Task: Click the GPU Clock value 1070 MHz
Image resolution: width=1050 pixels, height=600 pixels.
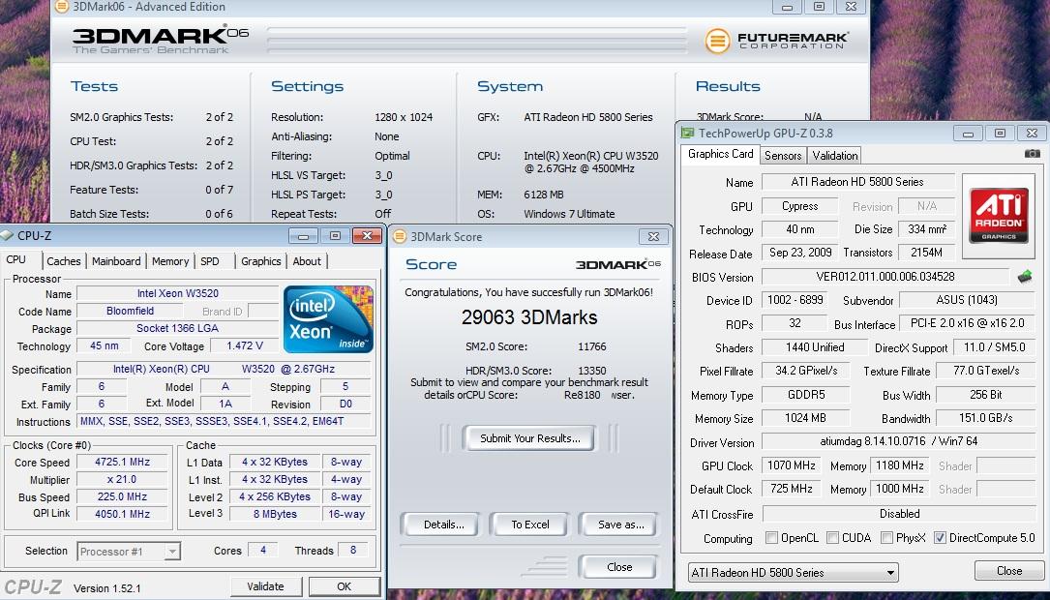Action: [x=791, y=465]
